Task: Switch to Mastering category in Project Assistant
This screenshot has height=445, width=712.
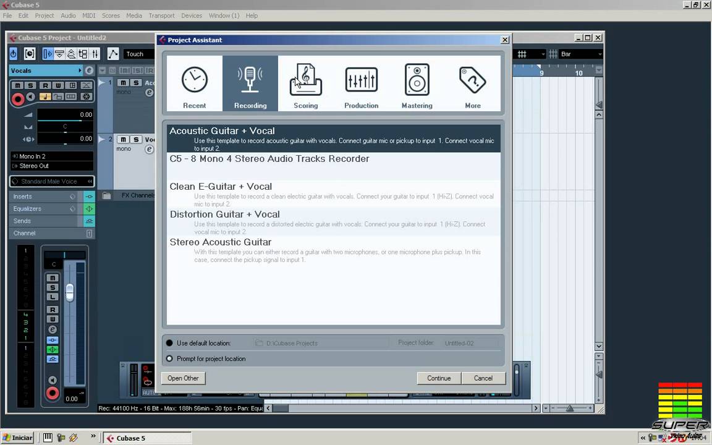Action: pos(417,83)
